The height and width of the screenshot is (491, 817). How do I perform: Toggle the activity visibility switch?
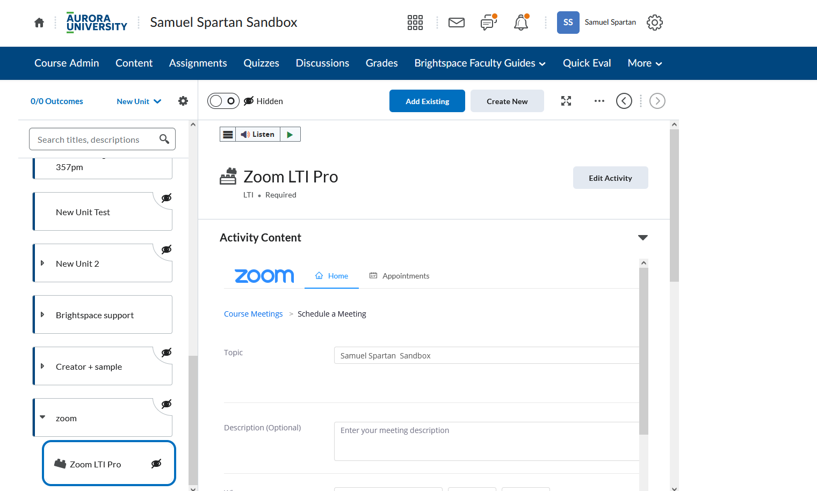pos(223,101)
